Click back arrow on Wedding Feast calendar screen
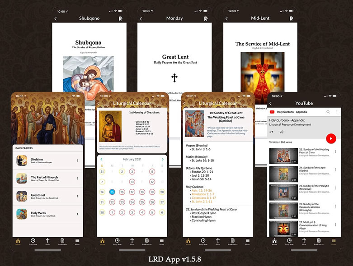Screen dimensions: 353x266 click(x=184, y=104)
